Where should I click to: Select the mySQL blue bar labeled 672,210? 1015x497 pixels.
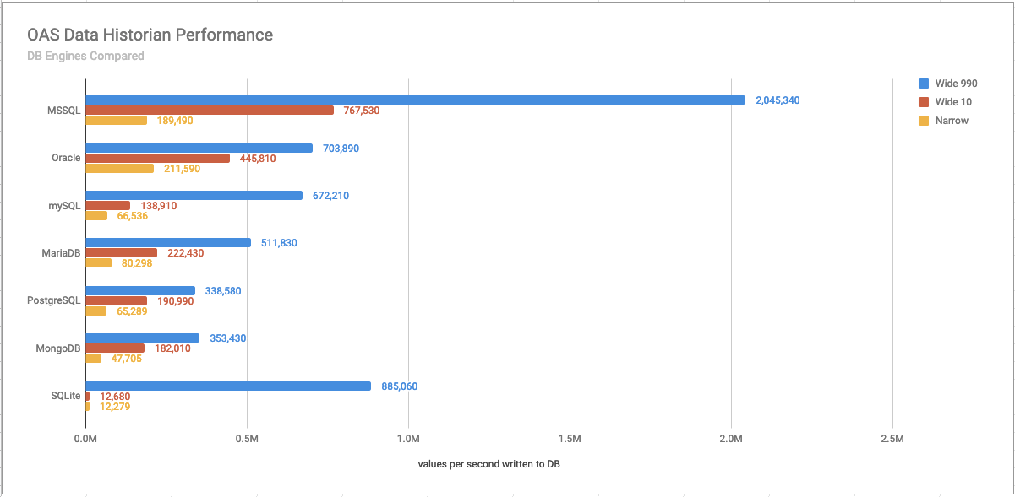pyautogui.click(x=194, y=195)
